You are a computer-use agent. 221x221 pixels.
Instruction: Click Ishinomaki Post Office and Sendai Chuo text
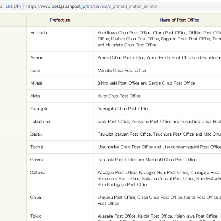(x=146, y=83)
